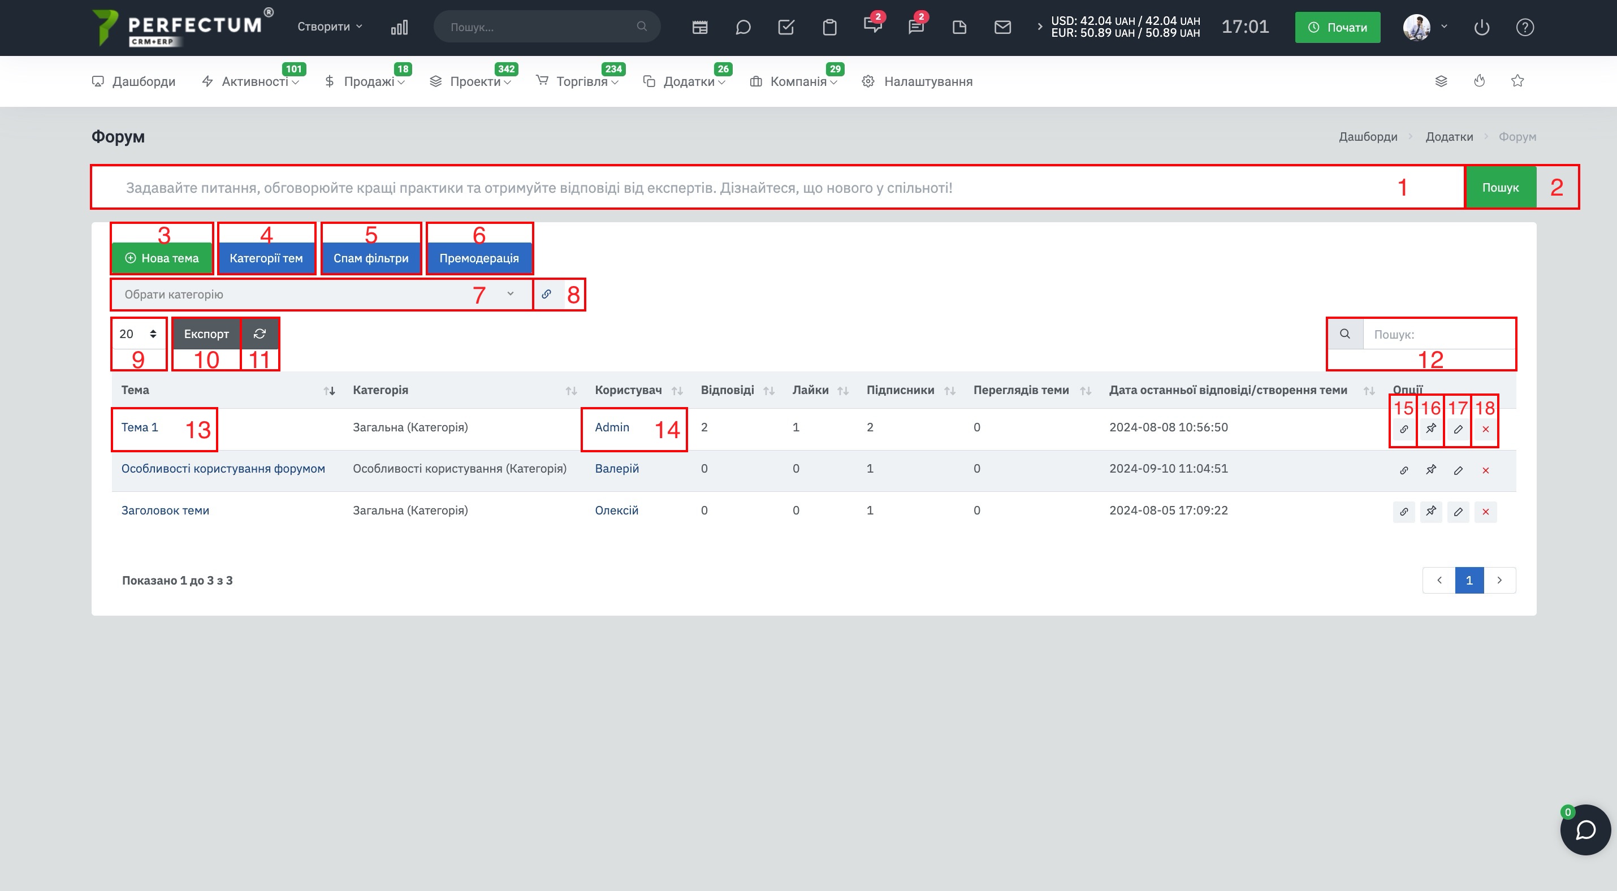1617x891 pixels.
Task: Open the floating chat bubble widget
Action: click(1585, 830)
